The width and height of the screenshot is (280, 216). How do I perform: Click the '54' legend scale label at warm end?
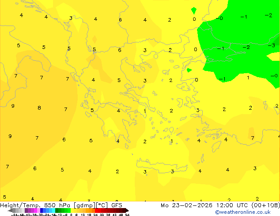127,215
